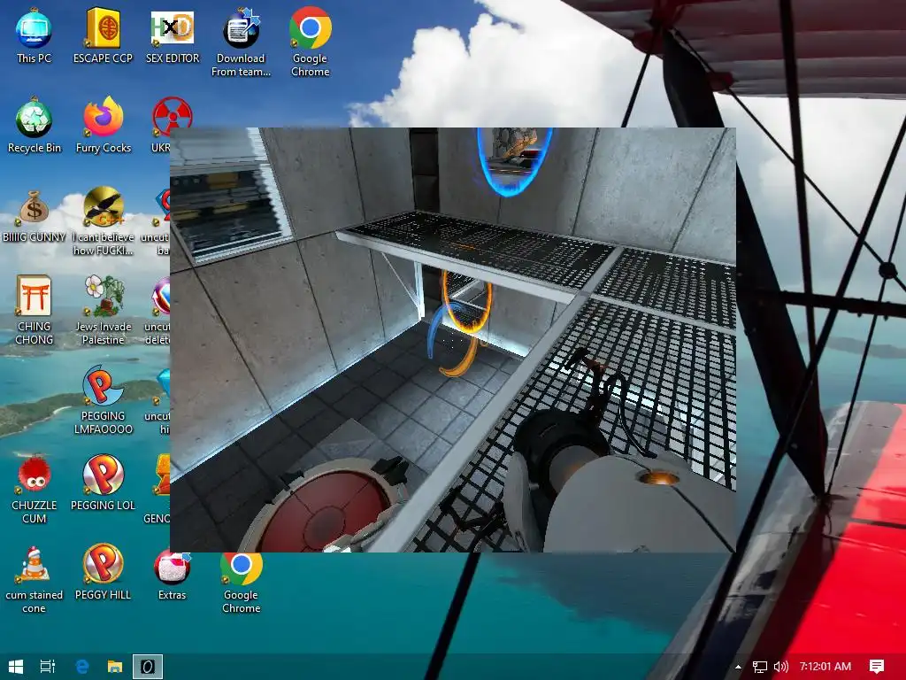
Task: Open the Peggle Nights icon with crescent moon
Action: point(104,400)
